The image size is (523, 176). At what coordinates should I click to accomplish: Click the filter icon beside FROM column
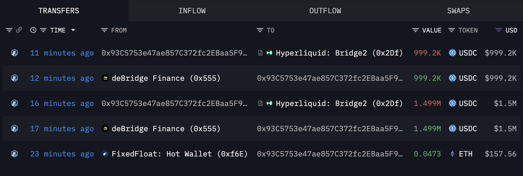click(x=104, y=30)
